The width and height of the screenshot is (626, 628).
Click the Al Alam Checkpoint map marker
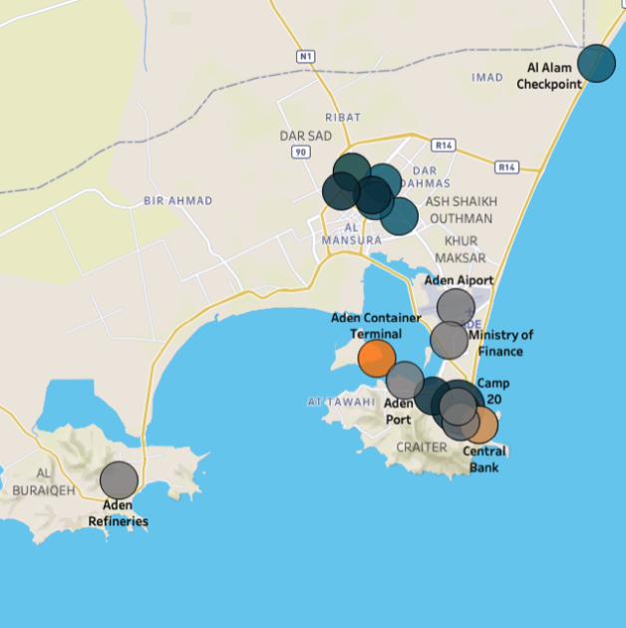596,63
